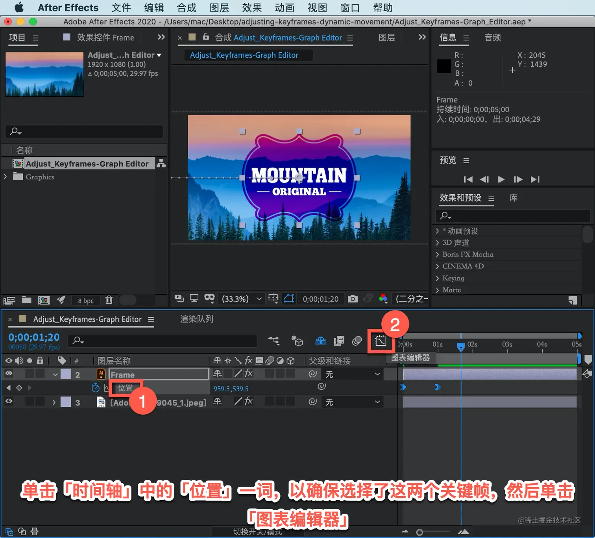Click the parent pick whip for the Frame layer
The height and width of the screenshot is (538, 595).
313,374
